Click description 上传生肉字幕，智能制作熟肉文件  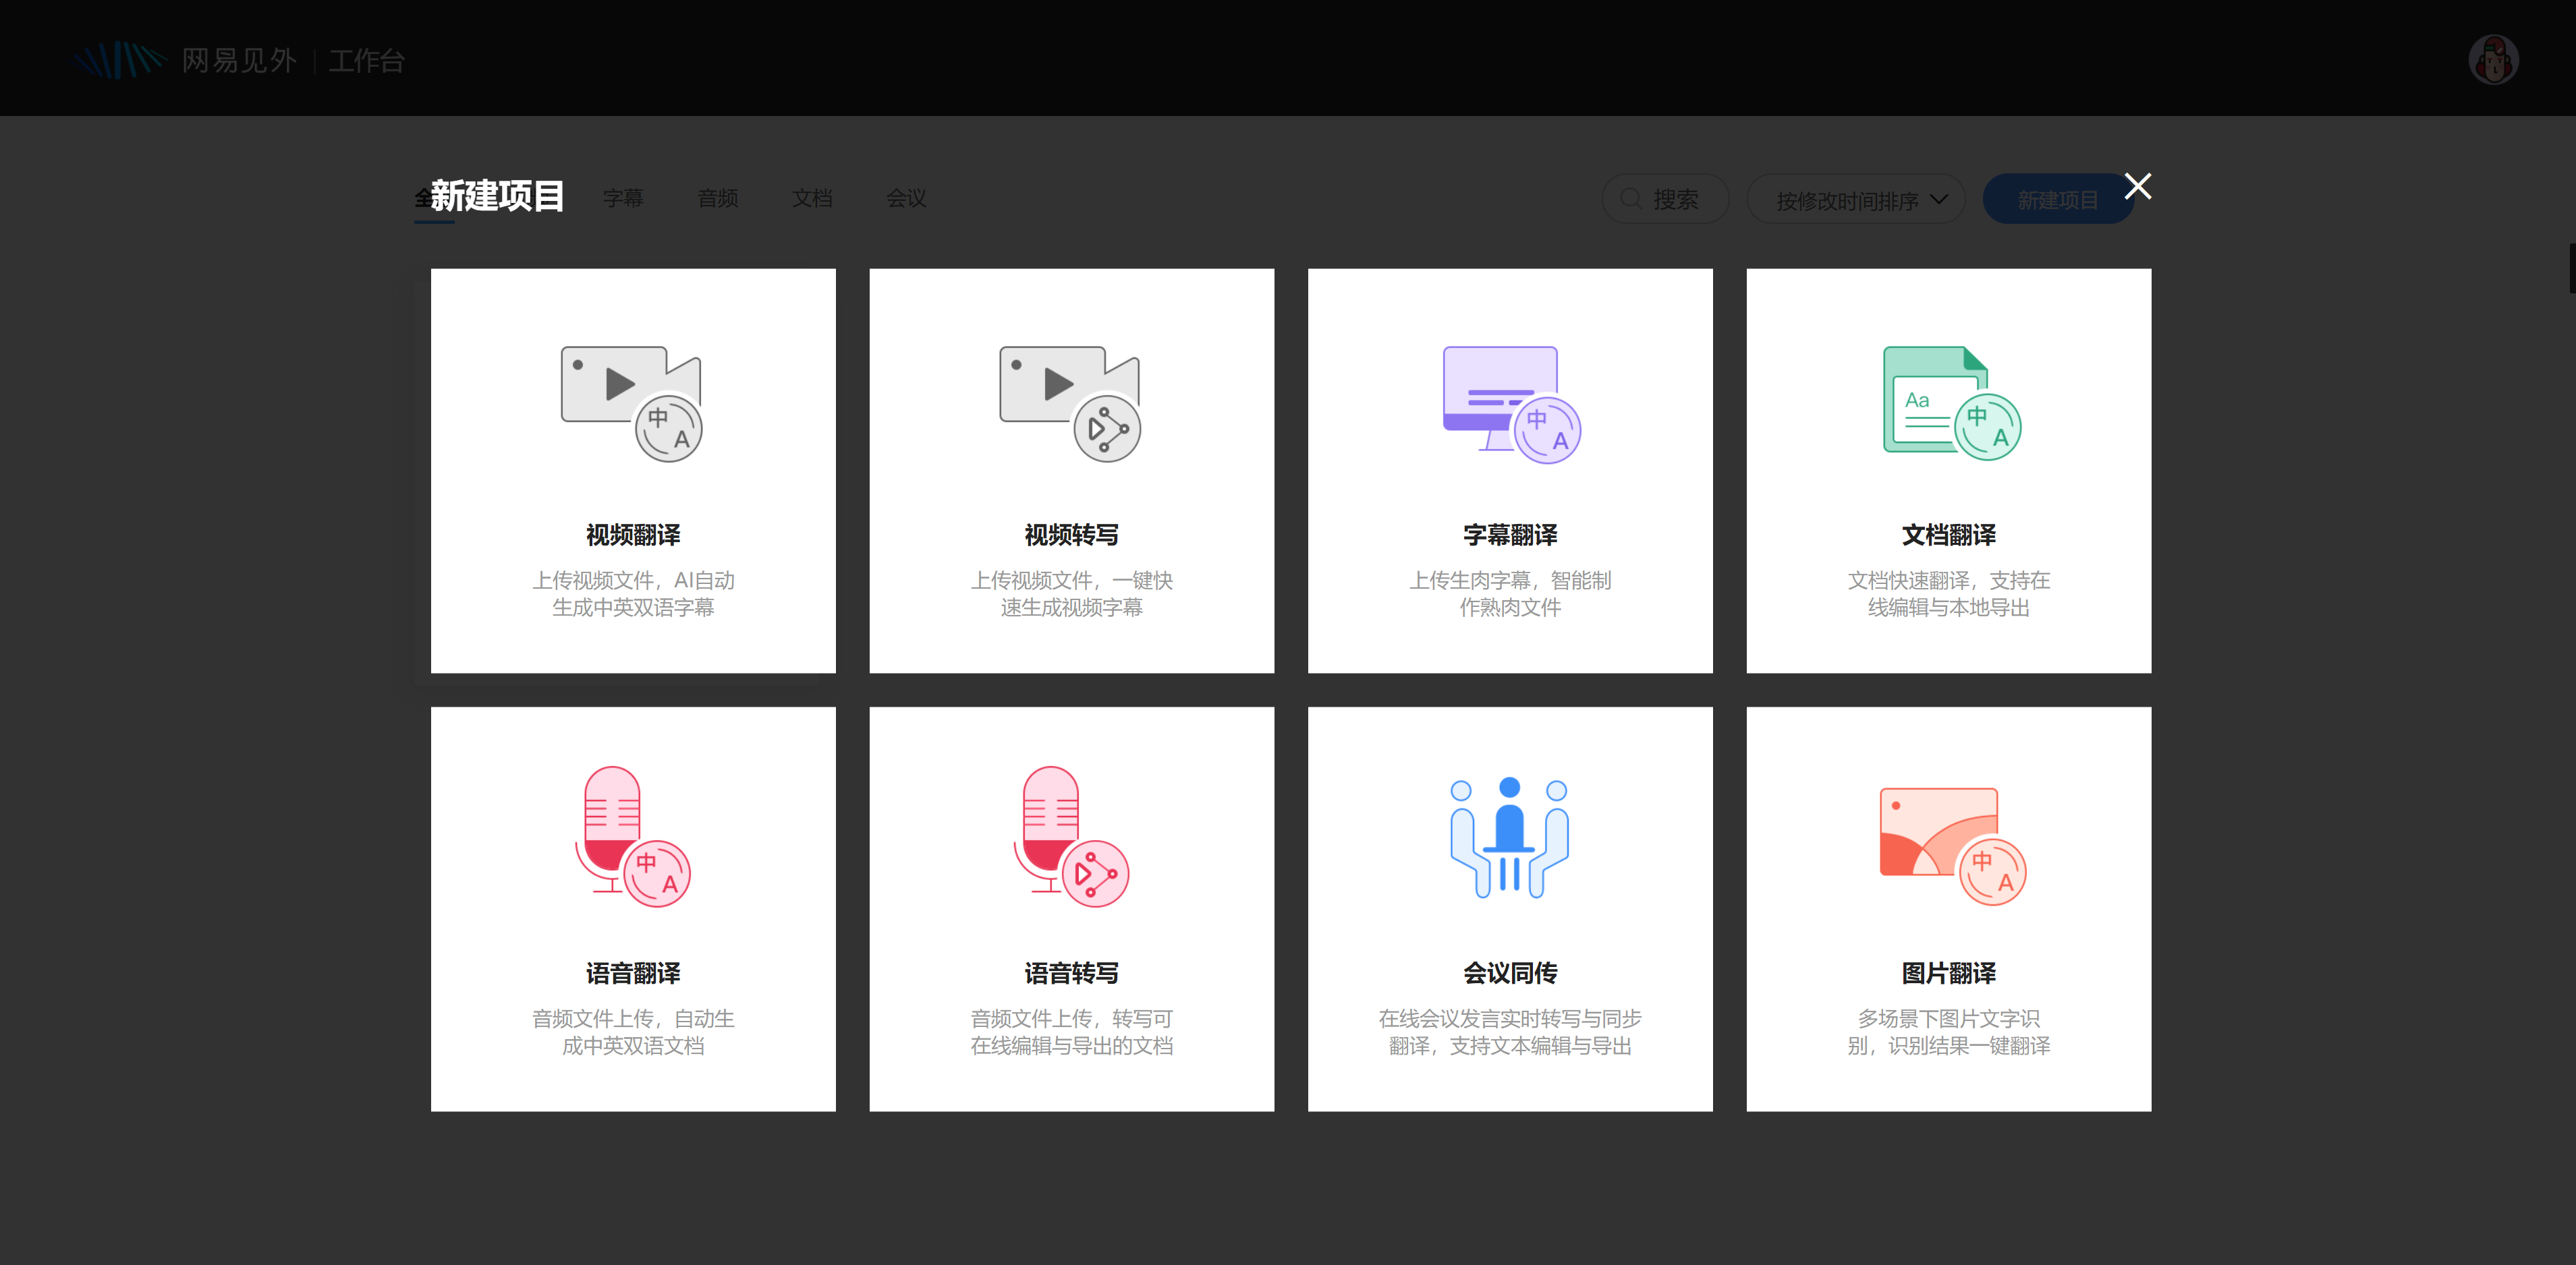(x=1510, y=593)
